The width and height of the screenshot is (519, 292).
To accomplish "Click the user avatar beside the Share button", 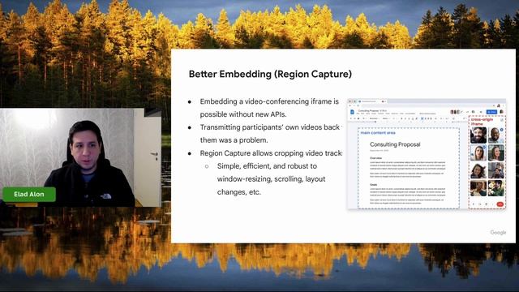I will 501,112.
